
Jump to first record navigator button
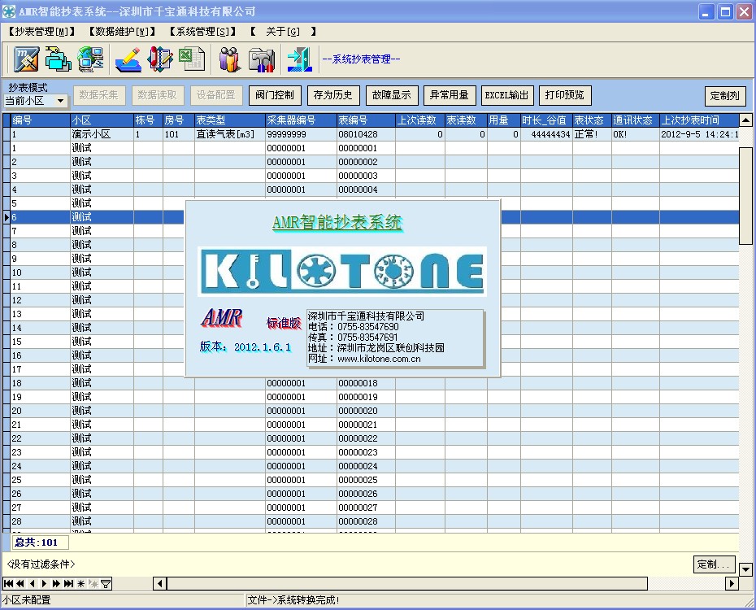(x=8, y=583)
